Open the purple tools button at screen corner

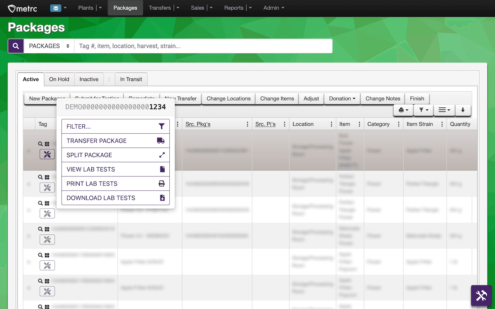coord(481,296)
